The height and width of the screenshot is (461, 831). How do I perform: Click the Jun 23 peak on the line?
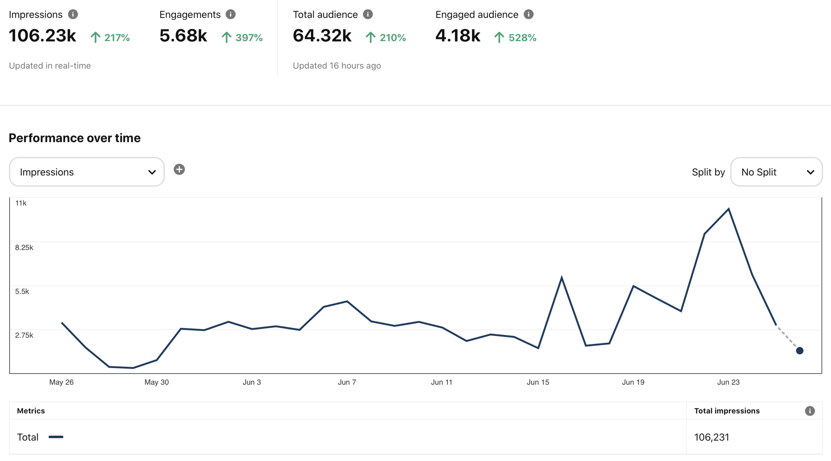click(729, 209)
